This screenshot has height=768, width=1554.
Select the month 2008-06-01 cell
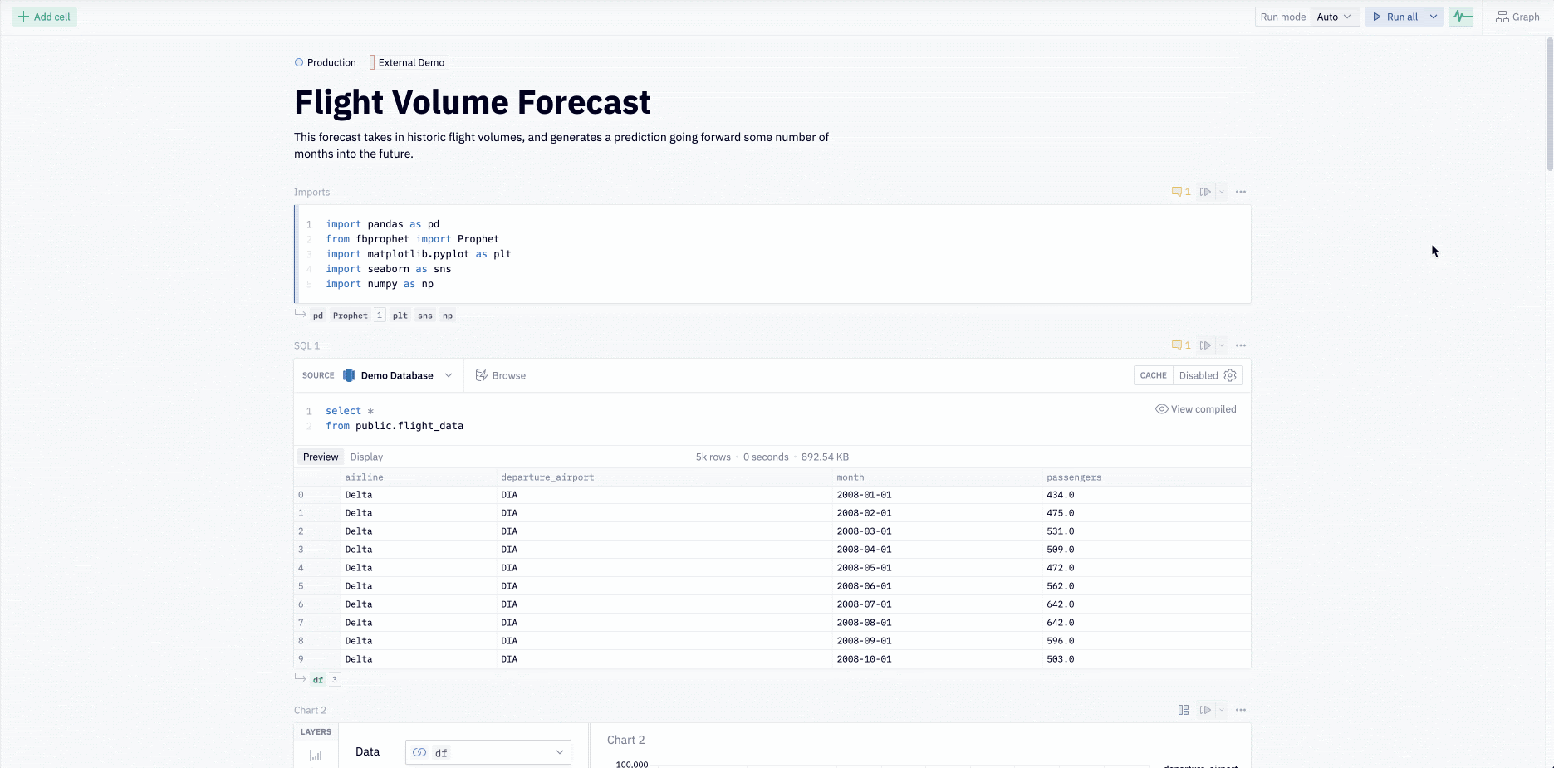pos(937,586)
